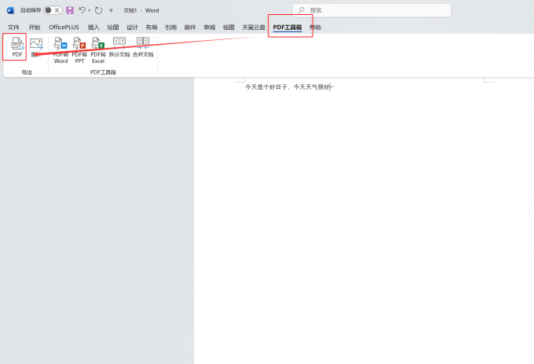The height and width of the screenshot is (364, 534).
Task: Click the 文档1 - Word title text
Action: (141, 10)
